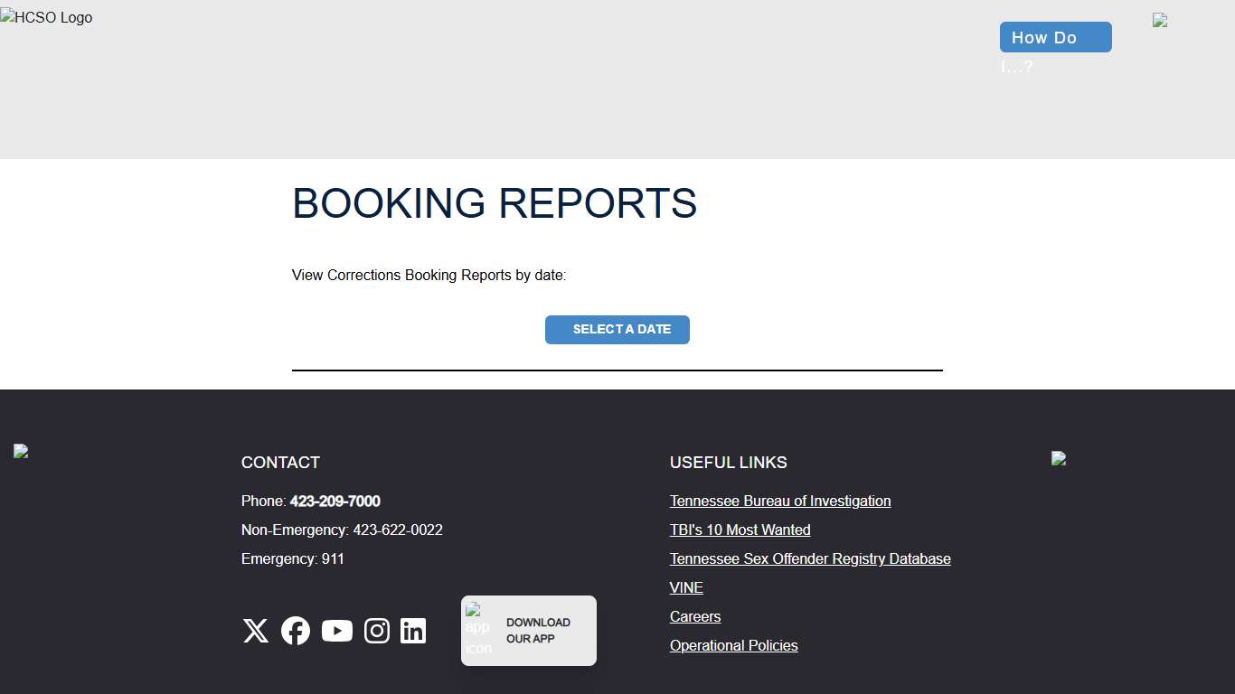The width and height of the screenshot is (1235, 694).
Task: Click the BOOKING REPORTS heading
Action: [495, 204]
